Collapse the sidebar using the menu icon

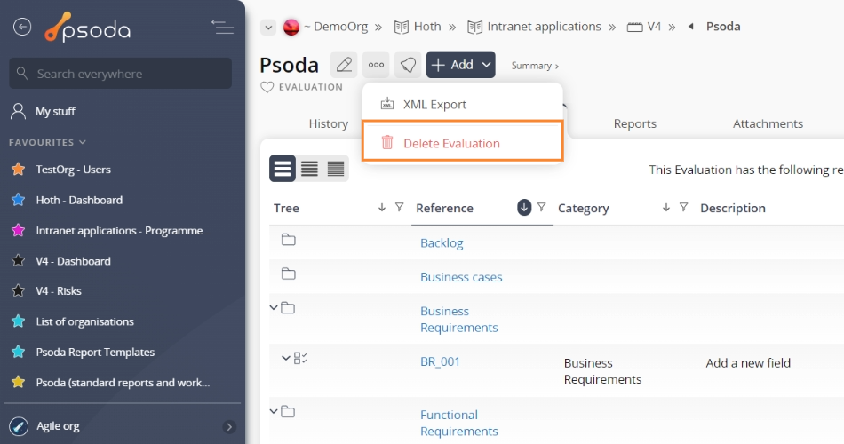coord(222,27)
